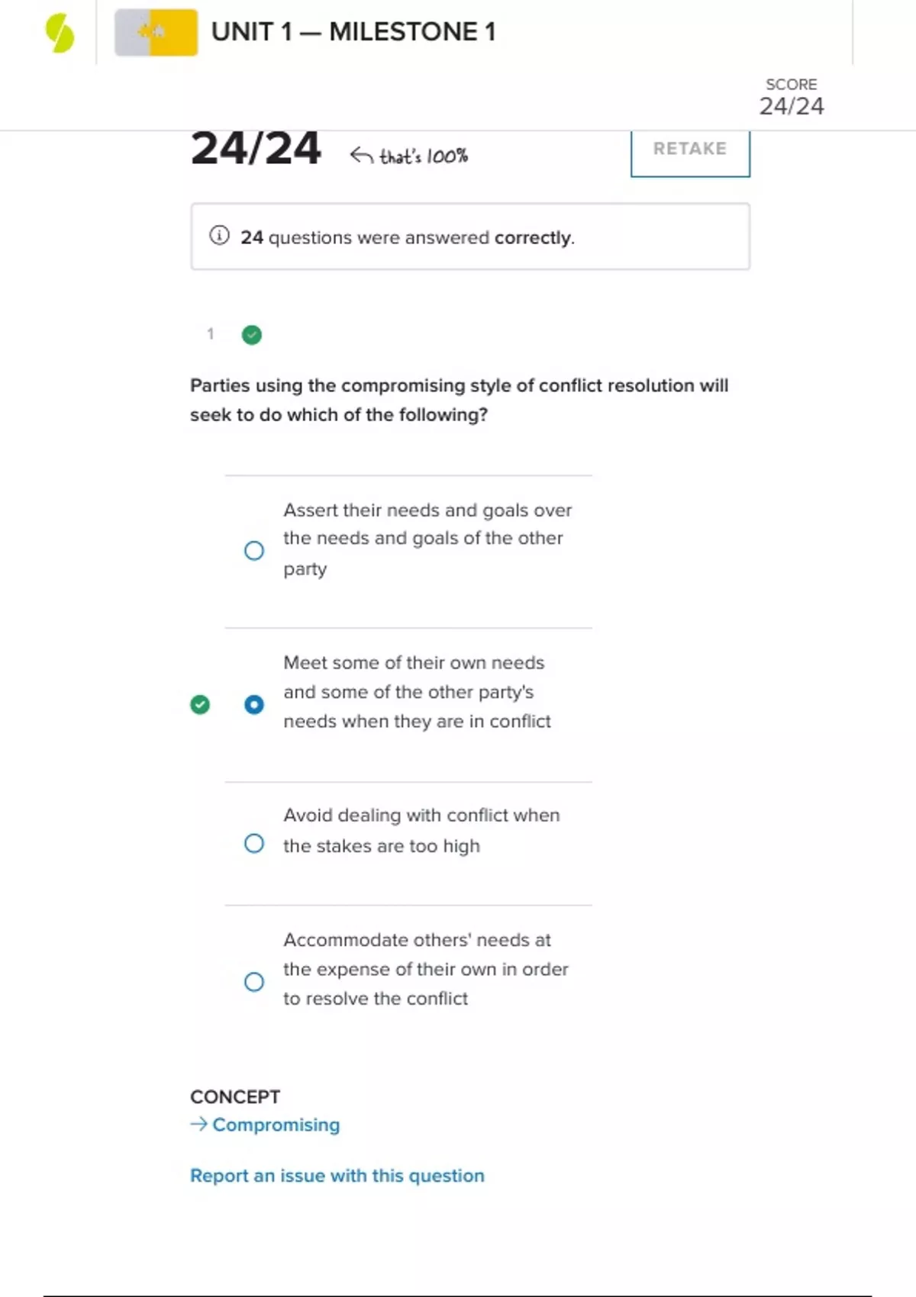The image size is (916, 1297).
Task: Click the "24 questions were answered correctly" banner
Action: pyautogui.click(x=470, y=237)
